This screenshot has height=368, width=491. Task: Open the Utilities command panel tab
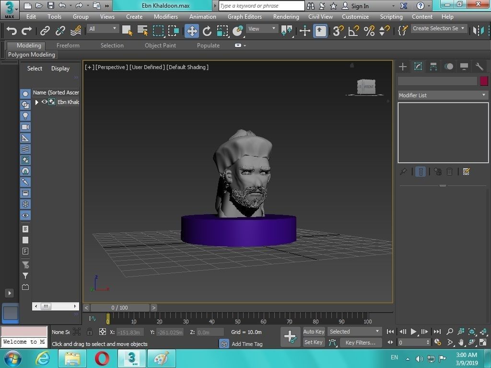479,66
